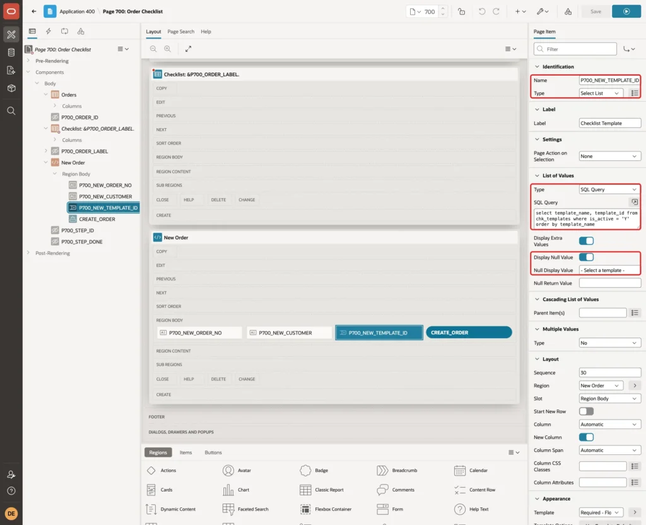
Task: Pick Faceted Search from region gallery
Action: (x=245, y=509)
